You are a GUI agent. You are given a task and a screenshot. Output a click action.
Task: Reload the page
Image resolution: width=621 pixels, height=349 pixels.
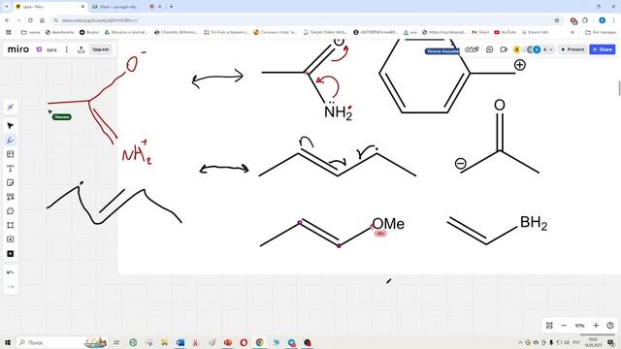pyautogui.click(x=30, y=20)
